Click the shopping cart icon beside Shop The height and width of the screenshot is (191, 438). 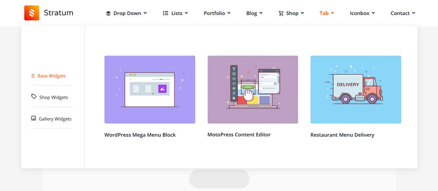[x=281, y=14]
